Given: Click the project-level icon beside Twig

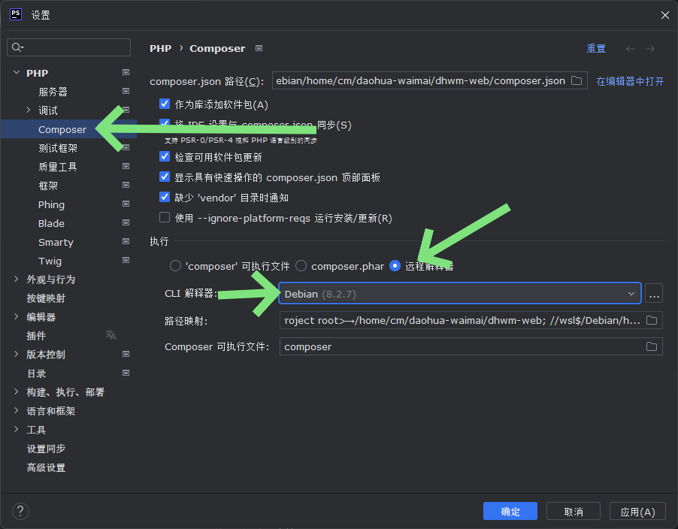Looking at the screenshot, I should coord(126,260).
